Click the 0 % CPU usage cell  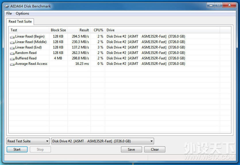point(100,64)
